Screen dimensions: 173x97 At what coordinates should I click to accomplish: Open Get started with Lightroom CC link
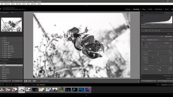pyautogui.click(x=13, y=9)
